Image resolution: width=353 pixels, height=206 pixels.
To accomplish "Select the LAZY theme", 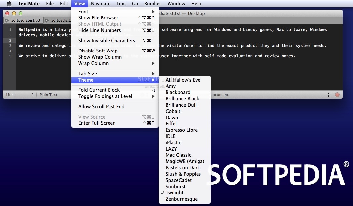I will tap(185, 149).
